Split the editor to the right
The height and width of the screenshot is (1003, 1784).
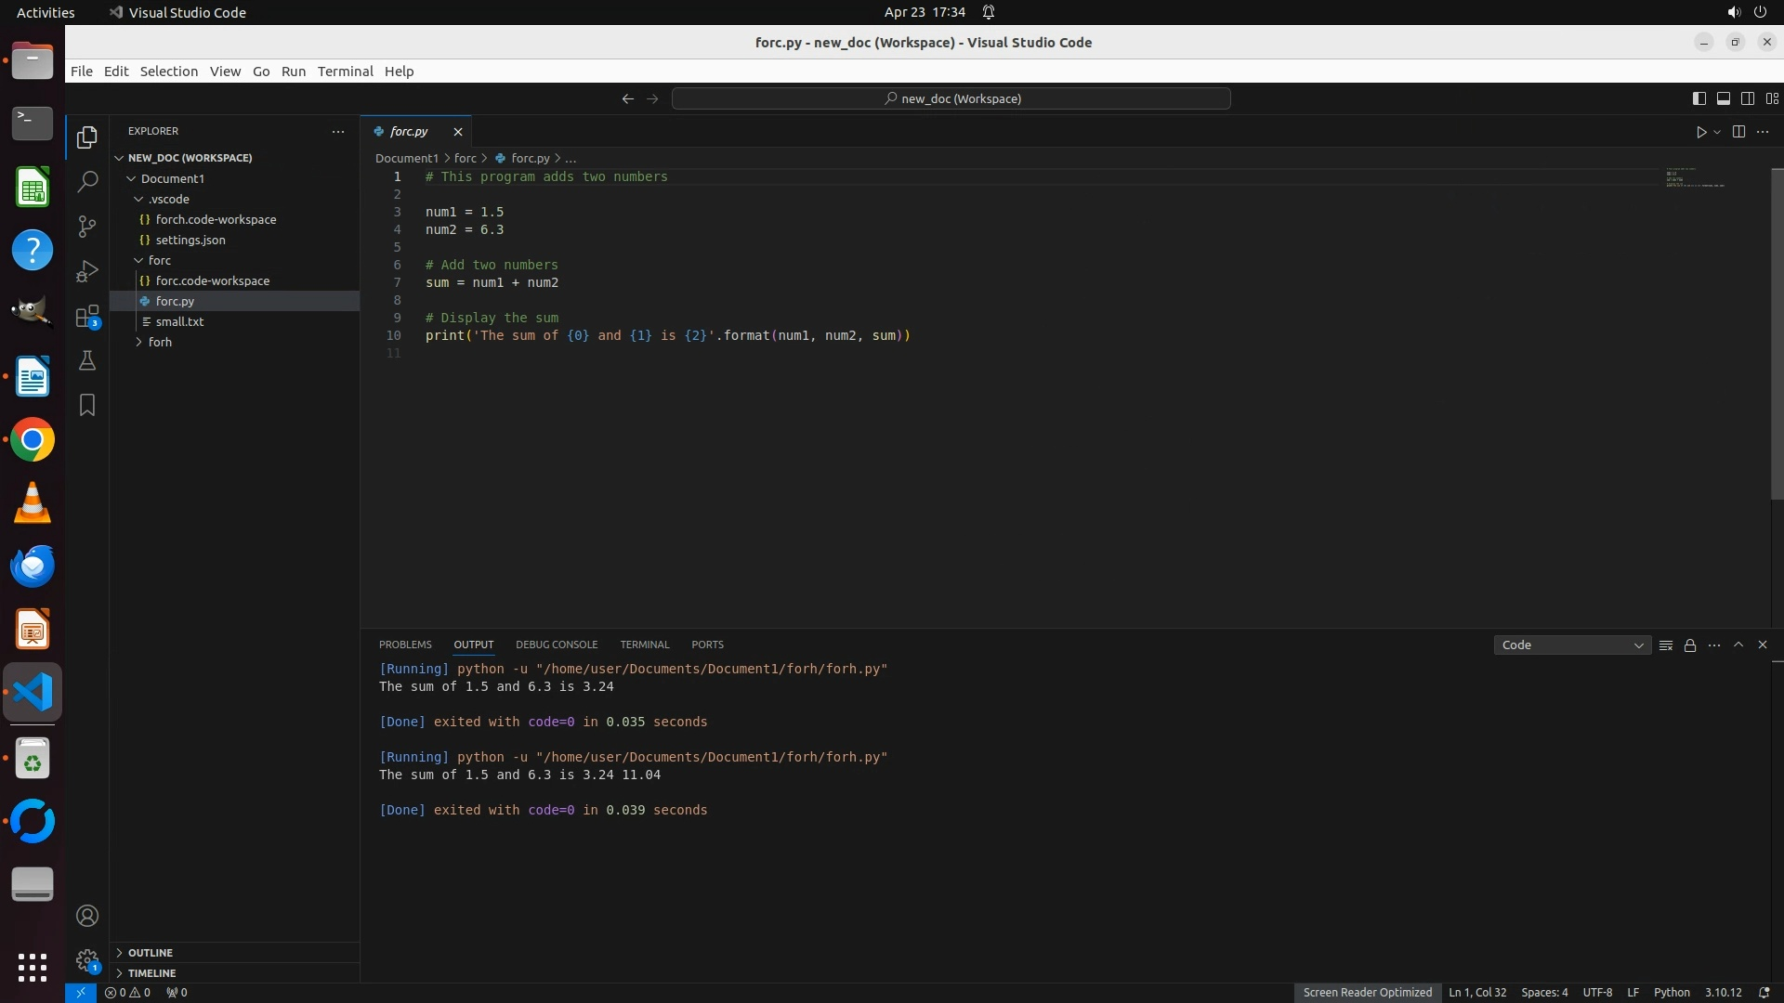pos(1738,132)
